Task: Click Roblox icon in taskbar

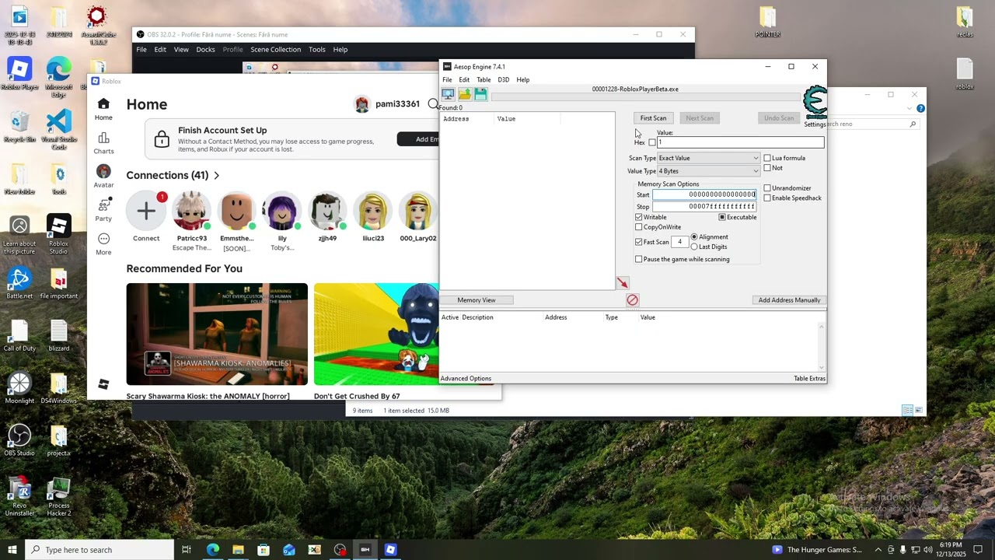Action: pos(391,550)
